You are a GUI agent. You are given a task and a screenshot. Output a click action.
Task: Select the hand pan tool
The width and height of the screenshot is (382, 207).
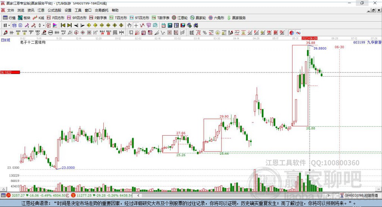[129, 25]
